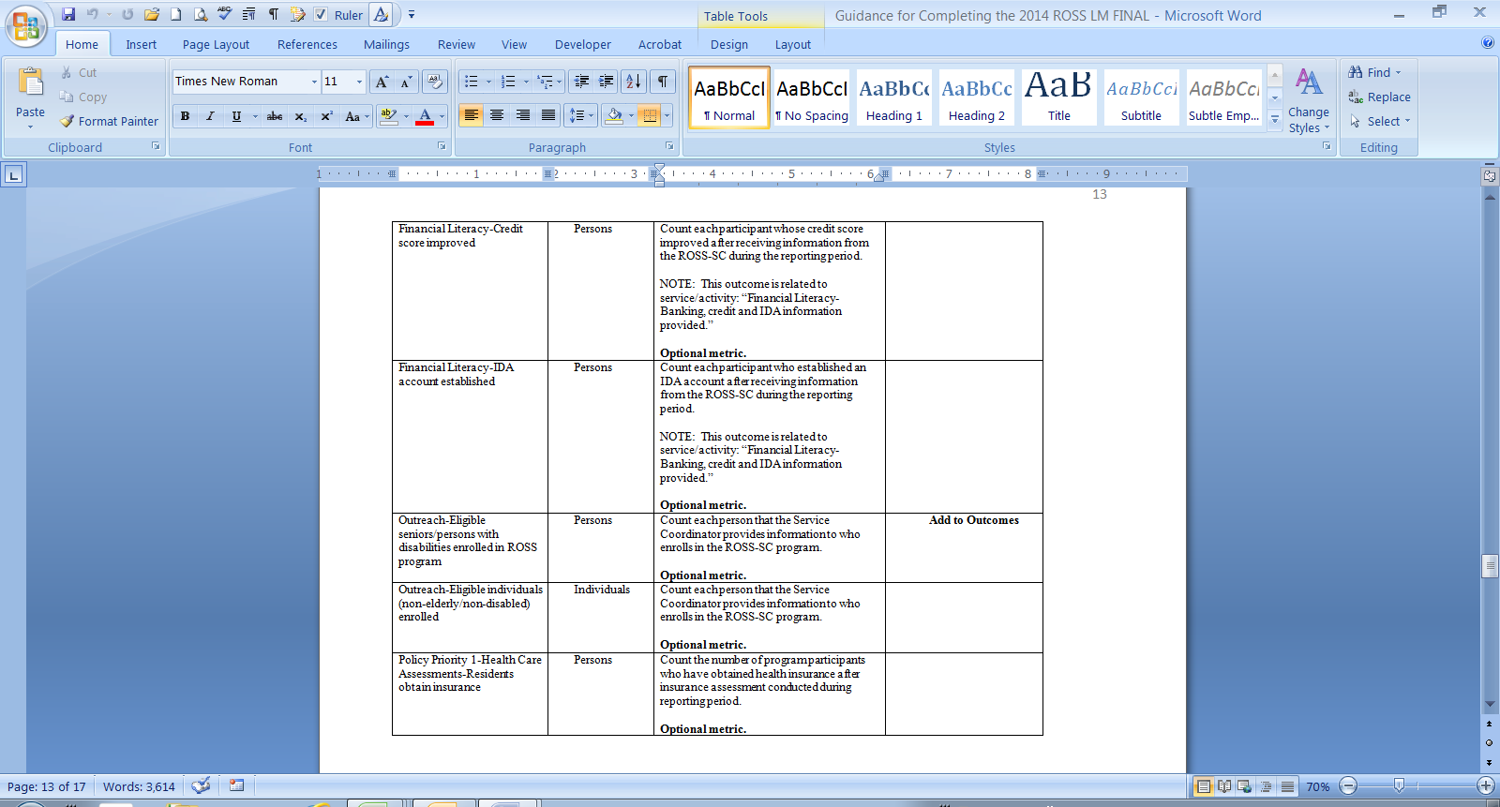The image size is (1500, 807).
Task: Apply justify text alignment
Action: coord(548,115)
